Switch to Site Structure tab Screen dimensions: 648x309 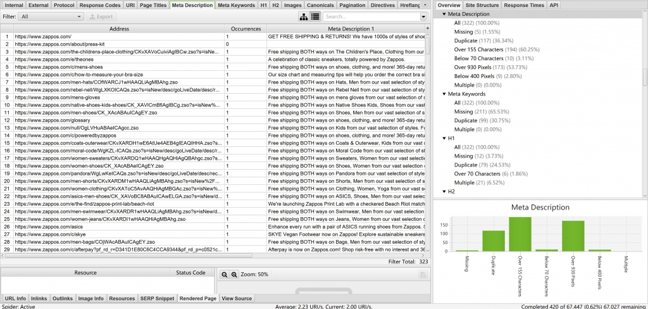coord(482,5)
